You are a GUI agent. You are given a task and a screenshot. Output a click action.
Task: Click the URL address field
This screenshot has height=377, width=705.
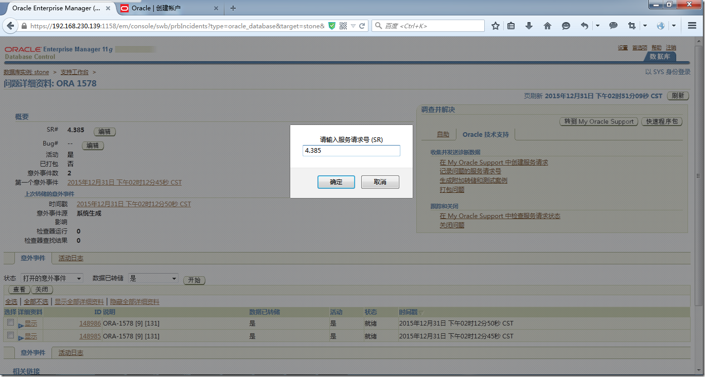pos(178,26)
